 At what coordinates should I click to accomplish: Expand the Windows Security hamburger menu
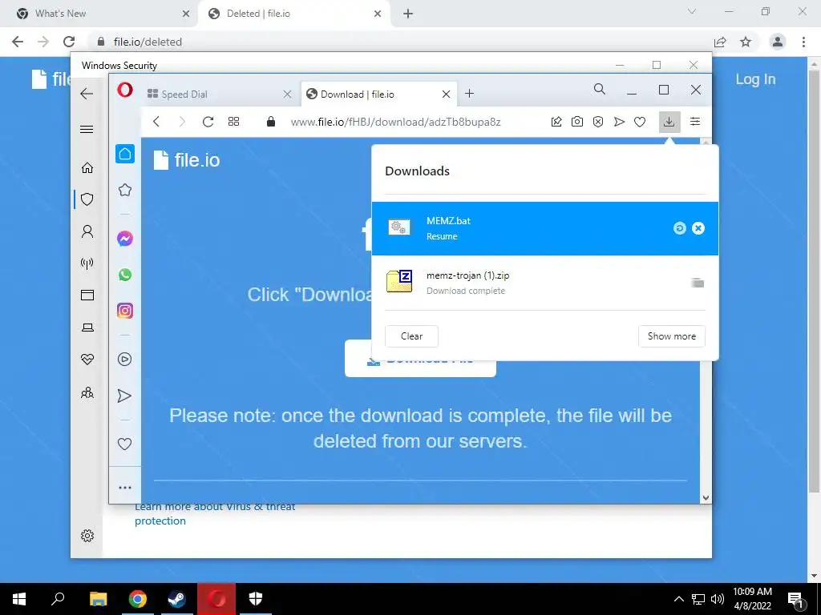pos(87,129)
